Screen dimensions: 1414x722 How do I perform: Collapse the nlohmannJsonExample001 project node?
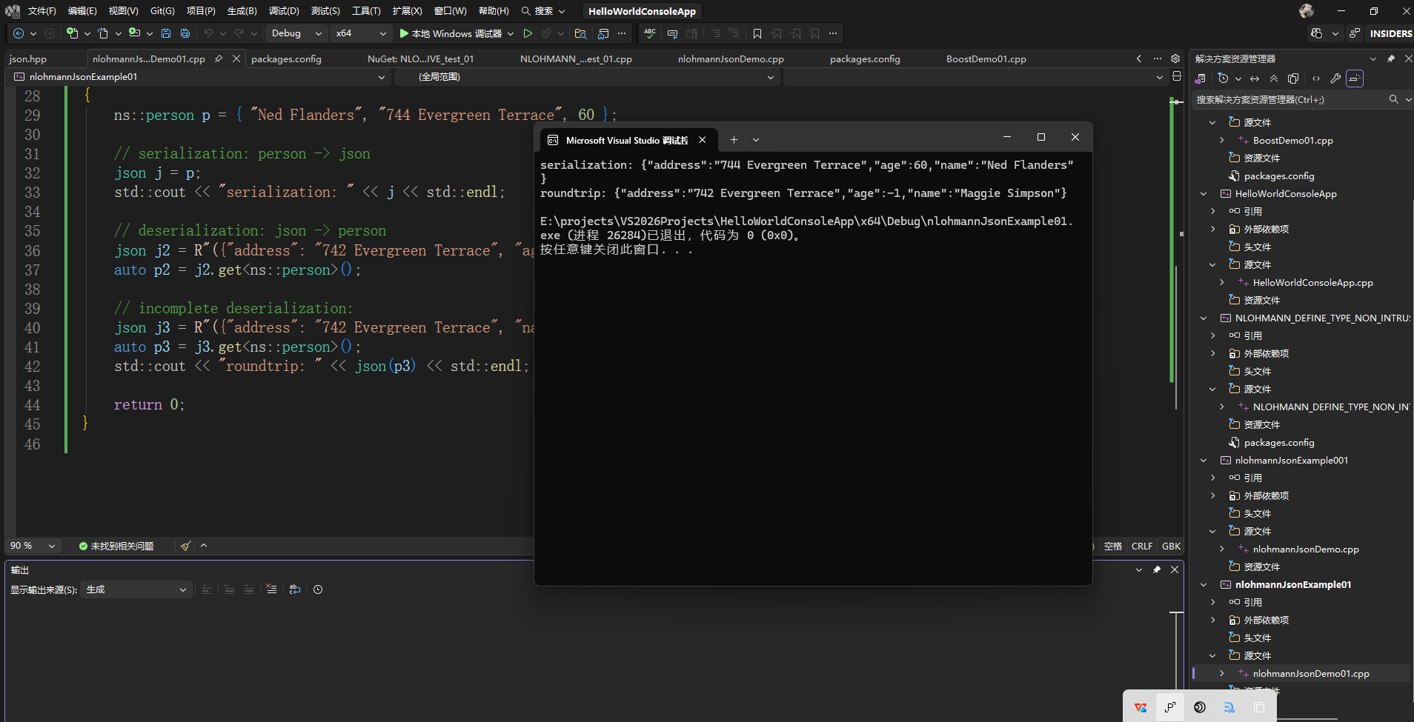tap(1204, 460)
